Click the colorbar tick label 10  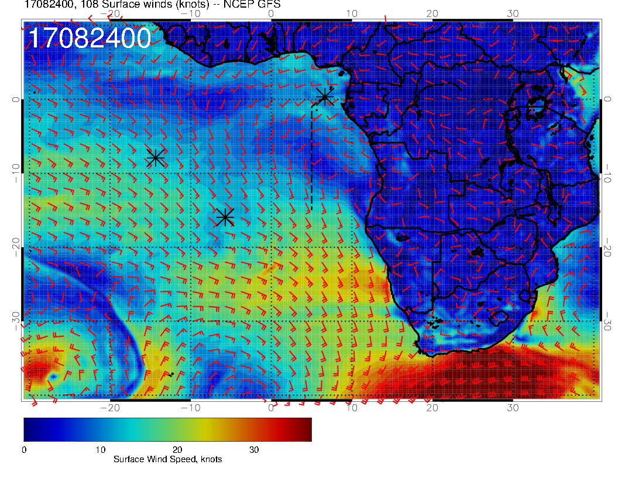click(101, 450)
